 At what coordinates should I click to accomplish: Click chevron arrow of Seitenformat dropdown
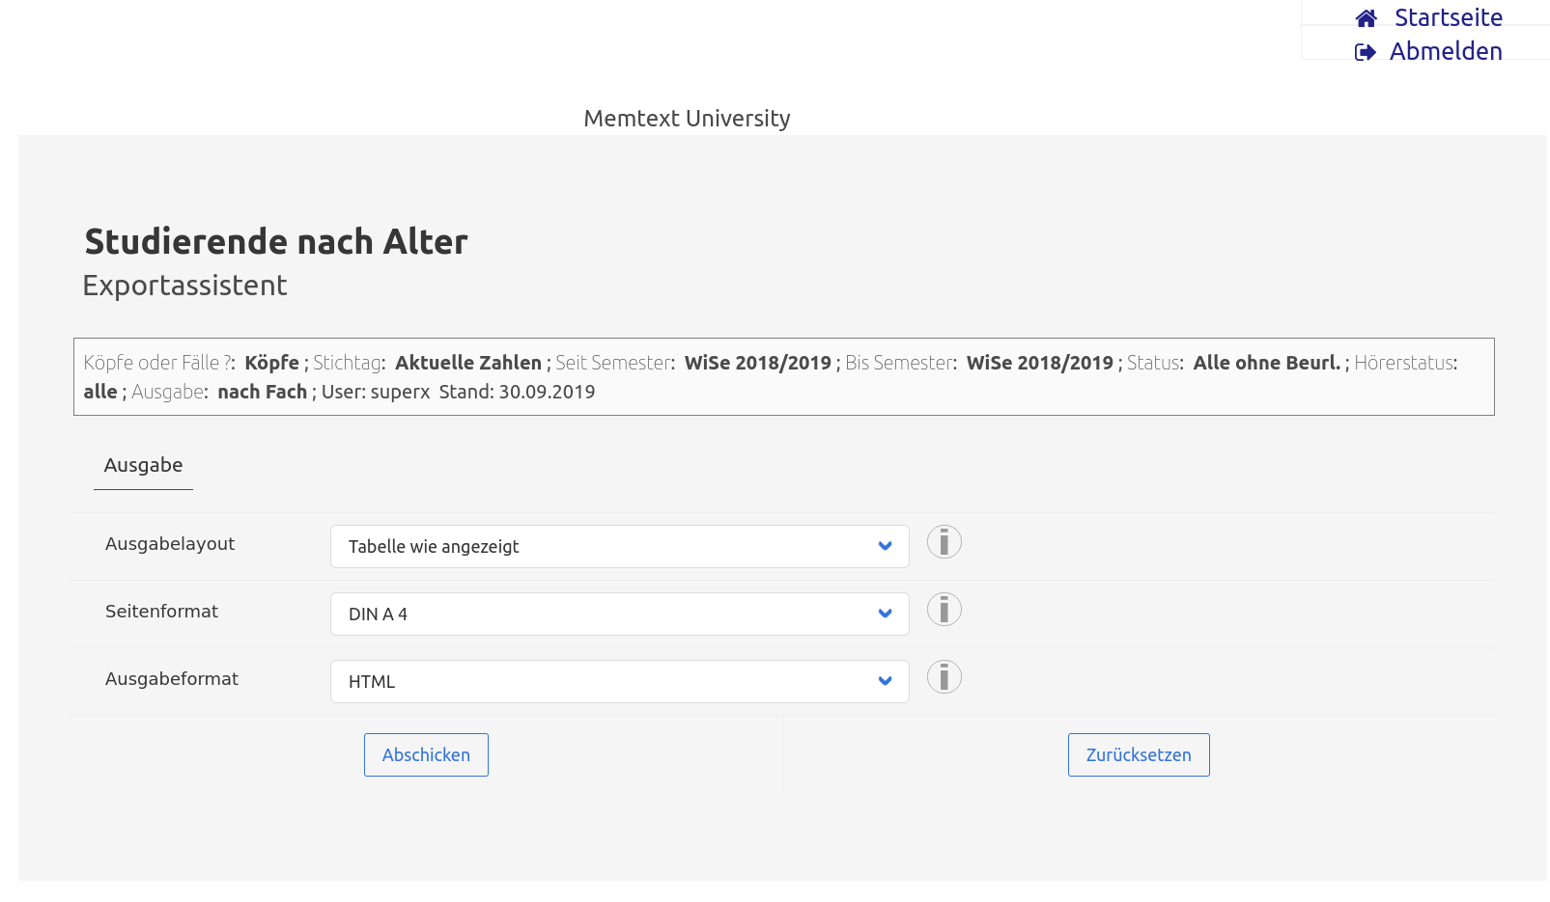pos(885,614)
